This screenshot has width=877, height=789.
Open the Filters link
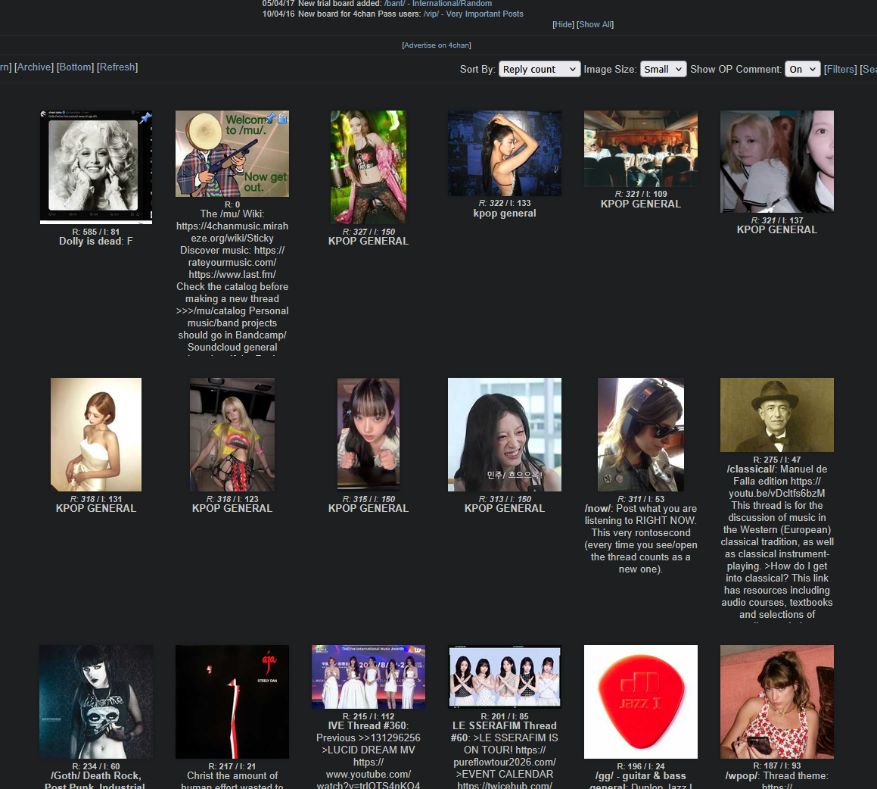click(x=840, y=70)
